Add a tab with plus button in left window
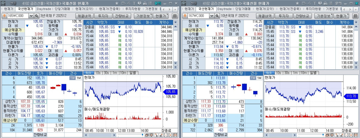The width and height of the screenshot is (360, 138). 175,9
